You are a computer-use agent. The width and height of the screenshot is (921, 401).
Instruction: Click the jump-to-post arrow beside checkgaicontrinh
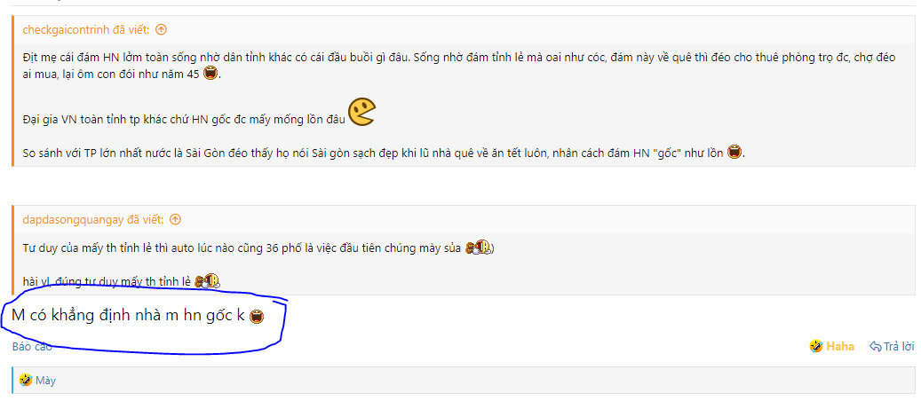coord(161,29)
